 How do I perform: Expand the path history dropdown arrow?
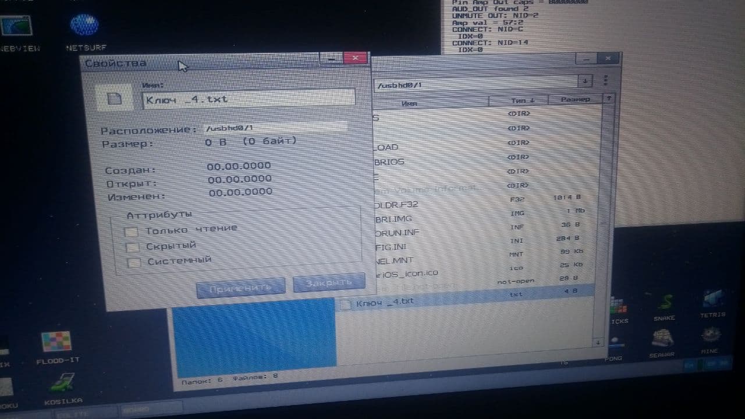(x=584, y=80)
